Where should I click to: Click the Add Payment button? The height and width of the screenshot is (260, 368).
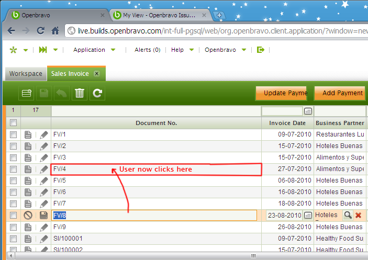pos(340,93)
